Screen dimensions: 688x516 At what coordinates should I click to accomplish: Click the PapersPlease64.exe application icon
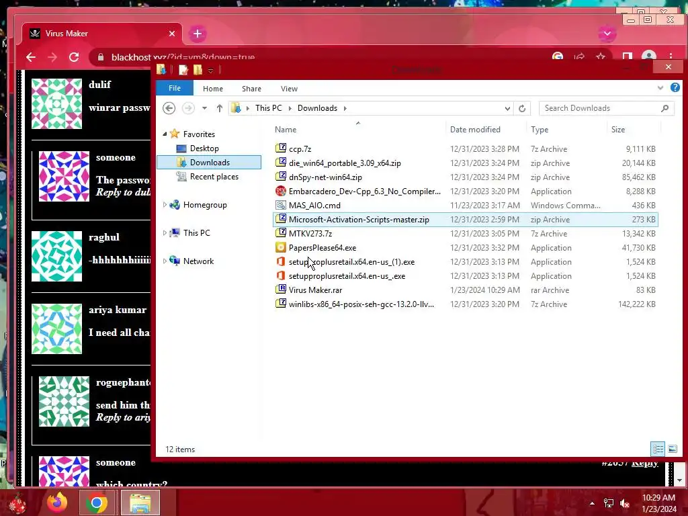pos(281,247)
